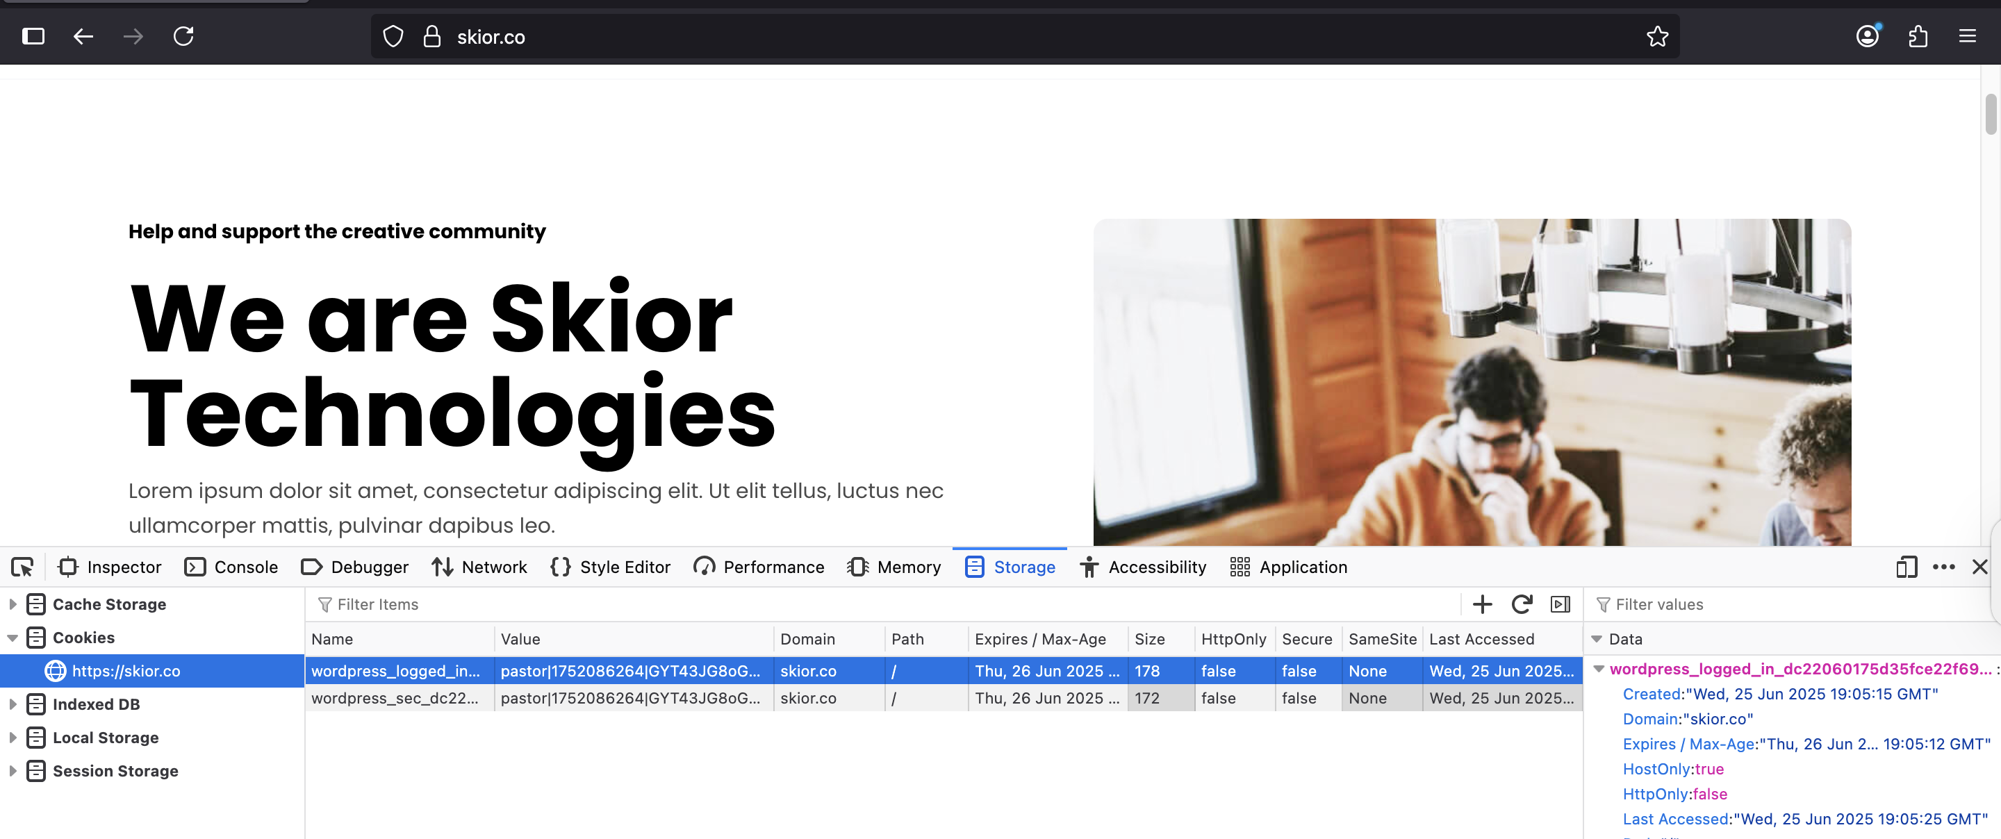Image resolution: width=2001 pixels, height=839 pixels.
Task: Sort by the SameSite column header
Action: click(1383, 640)
